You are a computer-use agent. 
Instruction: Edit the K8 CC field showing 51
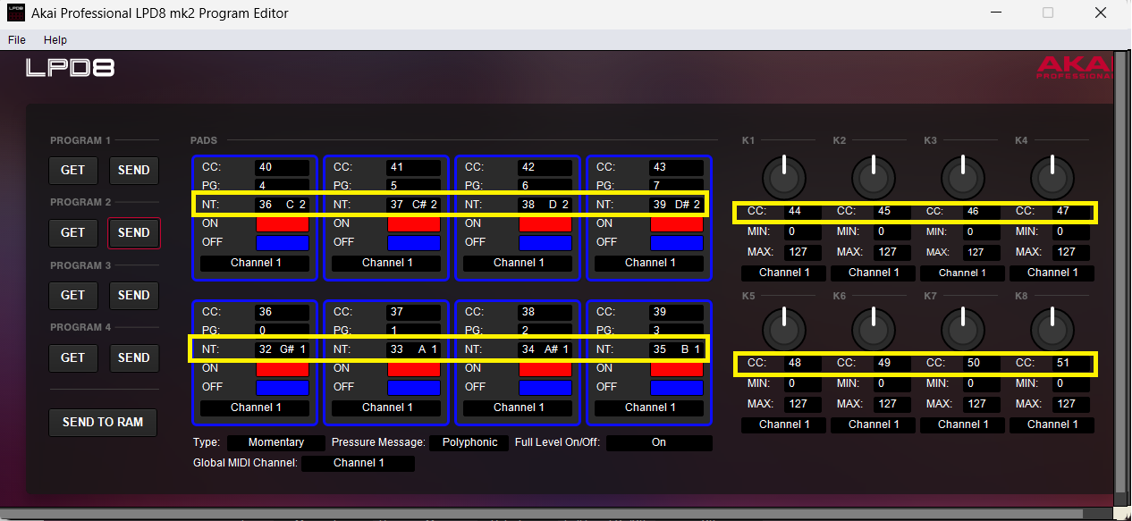click(x=1072, y=364)
